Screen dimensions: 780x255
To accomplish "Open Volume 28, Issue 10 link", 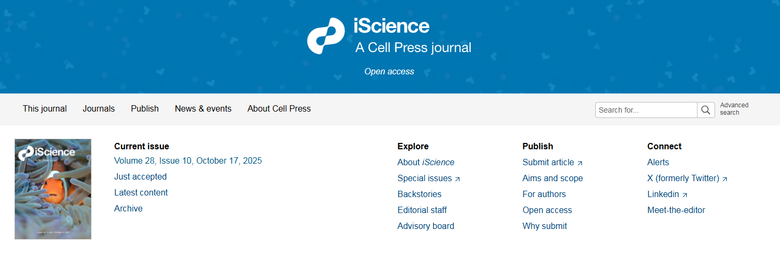I will pyautogui.click(x=188, y=160).
